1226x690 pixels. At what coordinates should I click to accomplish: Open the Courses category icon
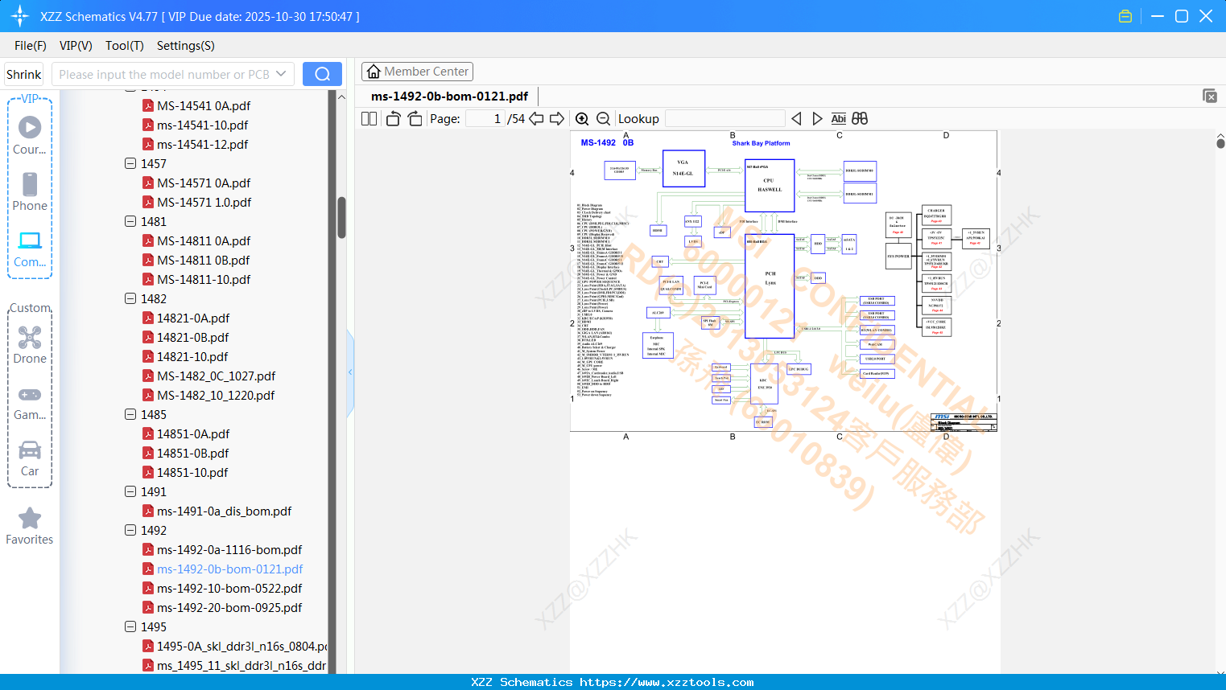[30, 135]
